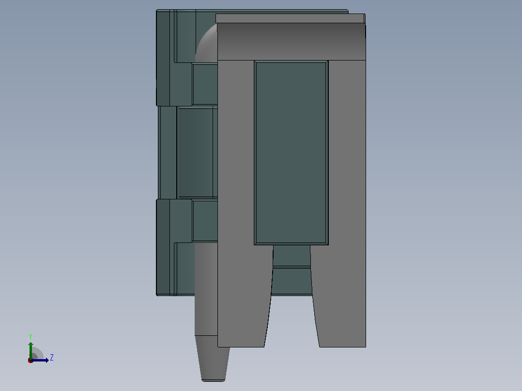The width and height of the screenshot is (522, 391).
Task: Select the tapered tip of the pin
Action: [213, 359]
